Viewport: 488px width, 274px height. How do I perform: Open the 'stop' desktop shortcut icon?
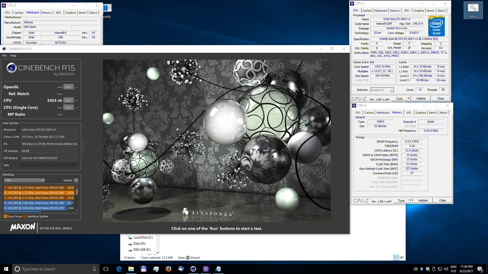click(x=473, y=10)
